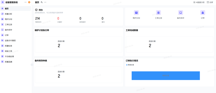Open the 备件库存 shortcut card icon

tap(181, 13)
